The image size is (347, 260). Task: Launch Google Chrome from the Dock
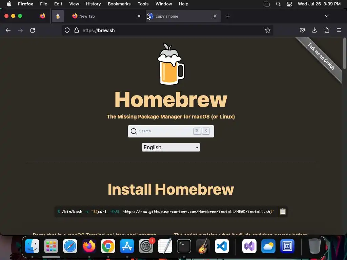pyautogui.click(x=108, y=246)
